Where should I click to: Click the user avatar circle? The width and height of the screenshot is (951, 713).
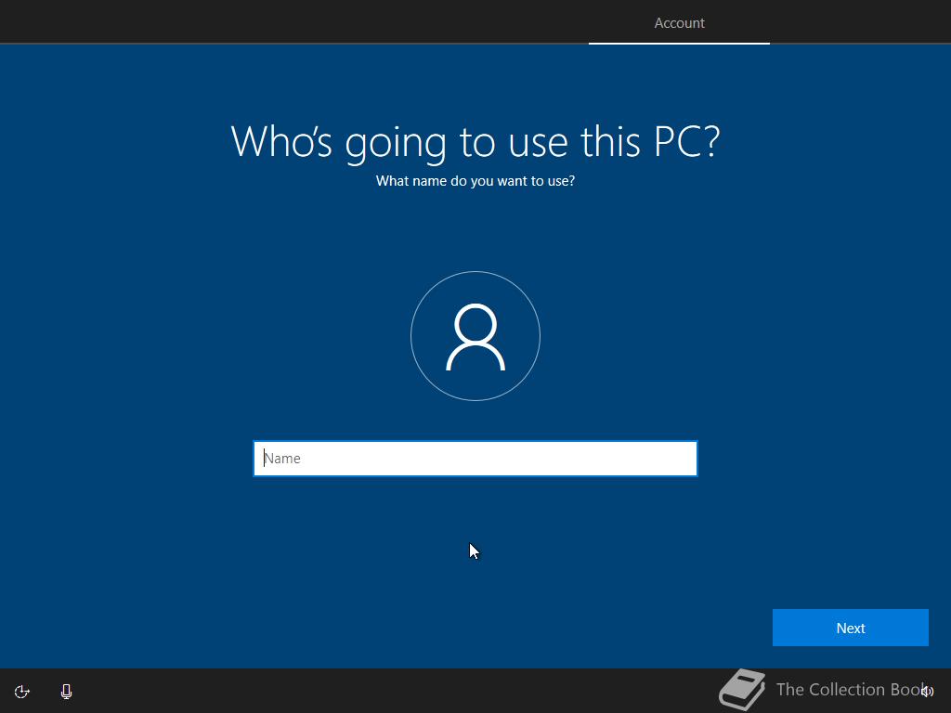475,336
